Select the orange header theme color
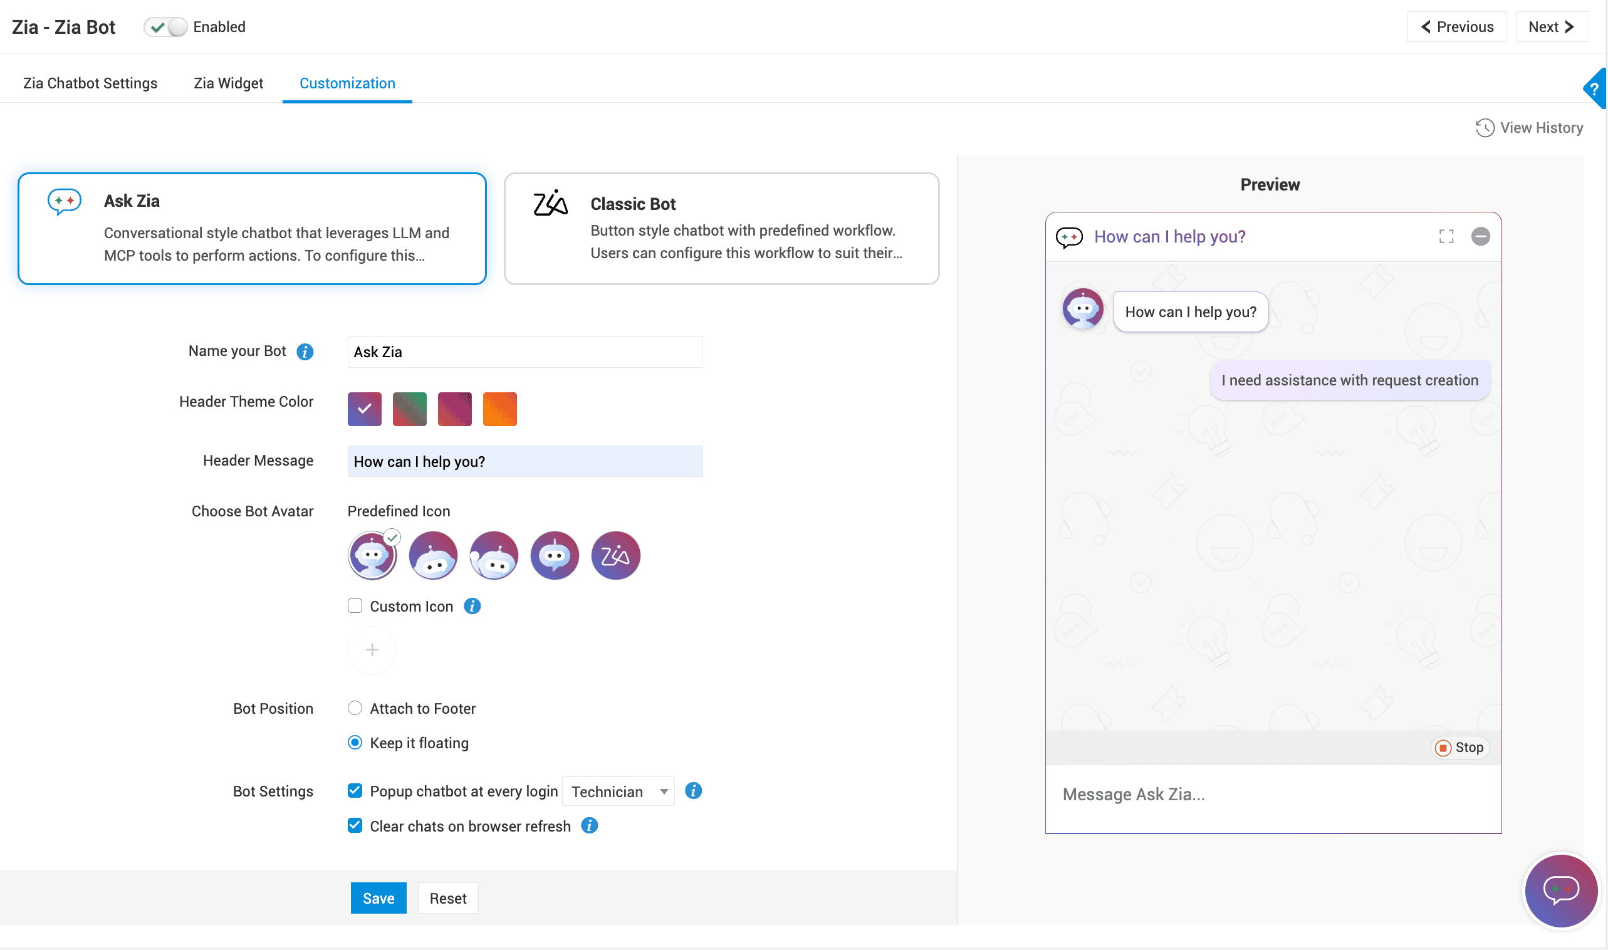1608x950 pixels. tap(500, 409)
